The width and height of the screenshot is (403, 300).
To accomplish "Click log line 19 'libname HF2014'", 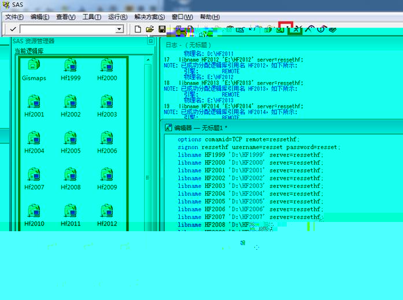I will [x=234, y=106].
